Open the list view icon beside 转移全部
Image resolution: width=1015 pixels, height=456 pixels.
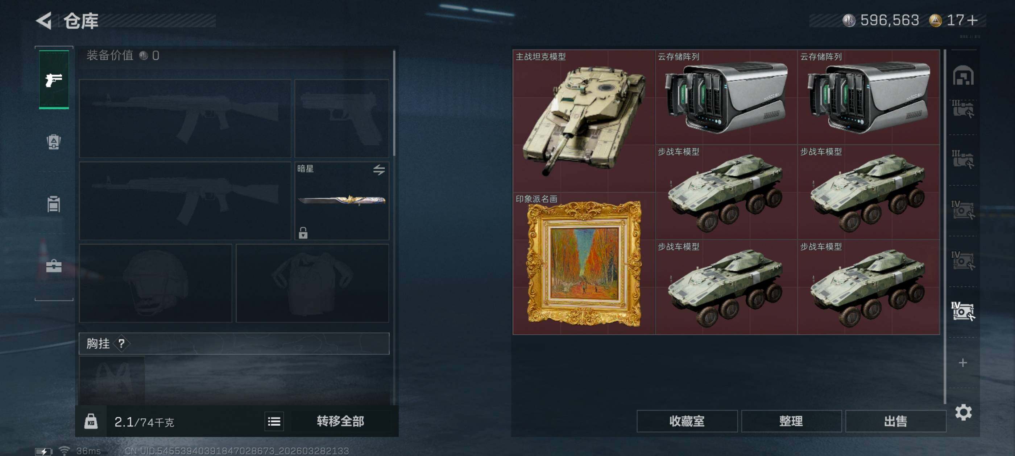click(x=274, y=421)
